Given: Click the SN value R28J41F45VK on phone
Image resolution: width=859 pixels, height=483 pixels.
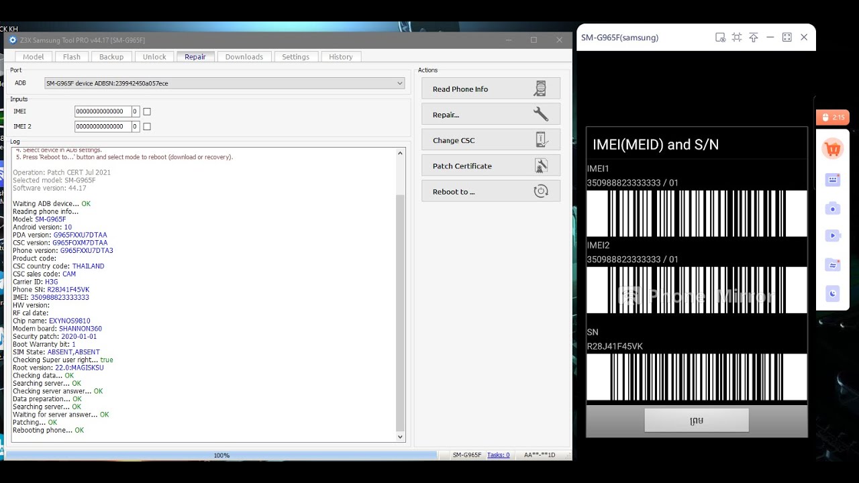Looking at the screenshot, I should [615, 346].
